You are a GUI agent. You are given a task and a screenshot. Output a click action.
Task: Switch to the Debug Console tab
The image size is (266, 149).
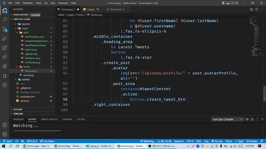(x=49, y=119)
